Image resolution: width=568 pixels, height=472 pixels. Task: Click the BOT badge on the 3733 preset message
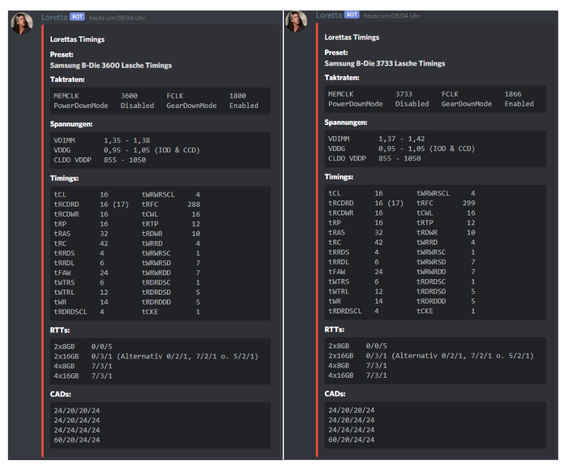click(352, 15)
